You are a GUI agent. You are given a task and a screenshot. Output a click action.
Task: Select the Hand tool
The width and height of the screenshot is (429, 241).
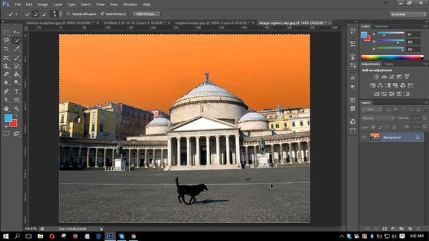pos(6,108)
